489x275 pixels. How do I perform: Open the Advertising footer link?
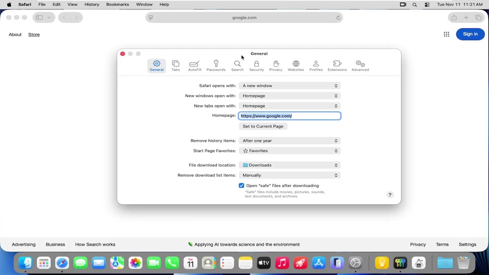(x=24, y=244)
